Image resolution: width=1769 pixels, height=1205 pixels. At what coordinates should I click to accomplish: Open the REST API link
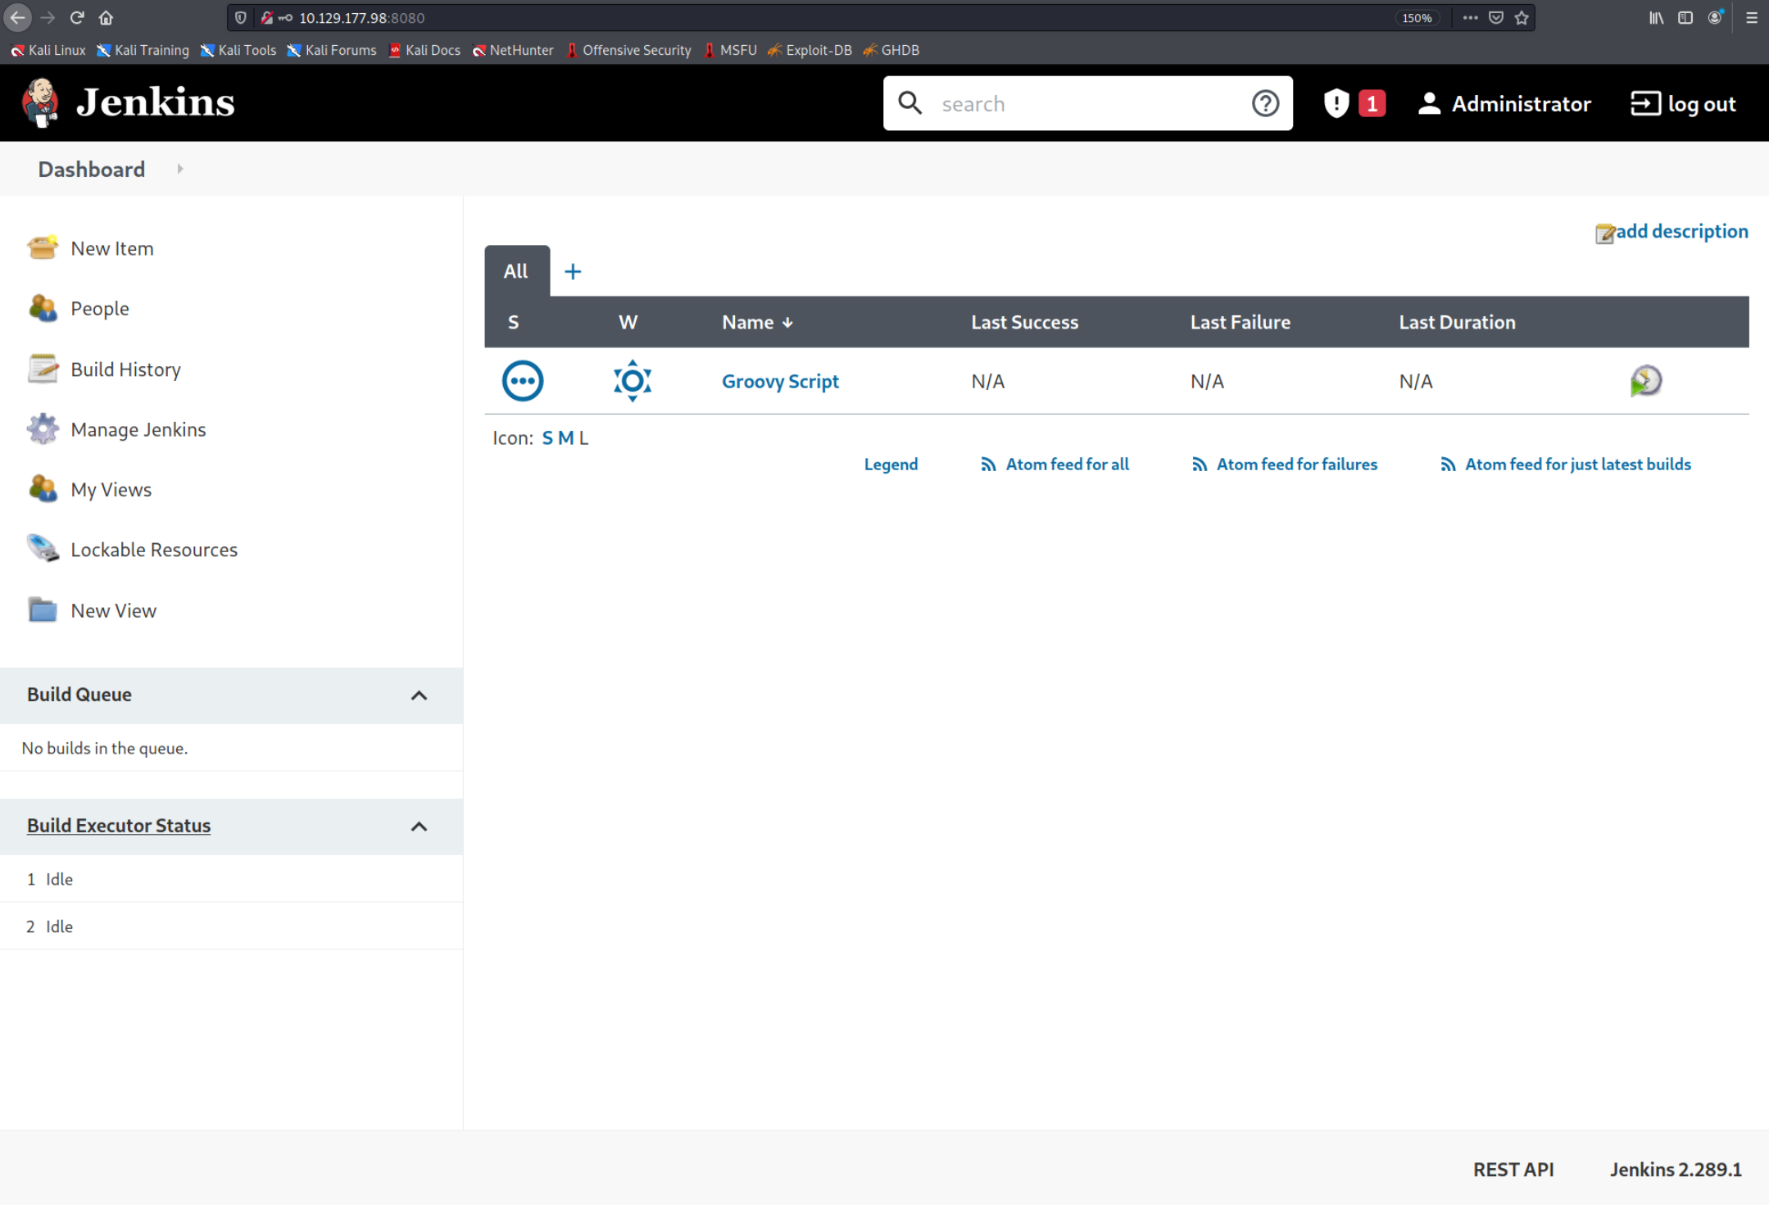[x=1513, y=1169]
